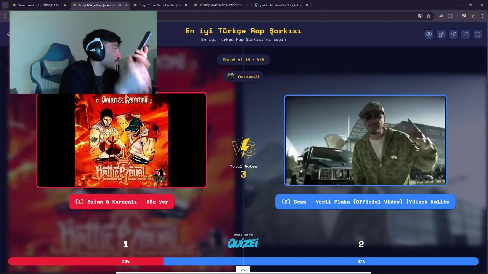Open the glasses-avatar browser extension
Image resolution: width=488 pixels, height=274 pixels.
click(x=441, y=16)
